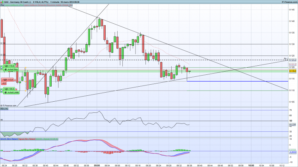The height and width of the screenshot is (167, 298).
Task: Click the Achat Limite order label
Action: point(12,92)
